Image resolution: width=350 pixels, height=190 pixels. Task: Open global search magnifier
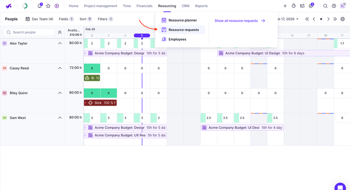[x=325, y=6]
